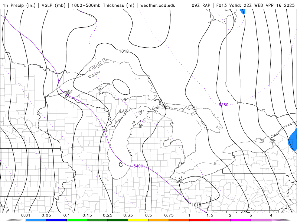Screen dimensions: 297x222
Task: Open the weather.cod.edu source text
Action: click(158, 5)
